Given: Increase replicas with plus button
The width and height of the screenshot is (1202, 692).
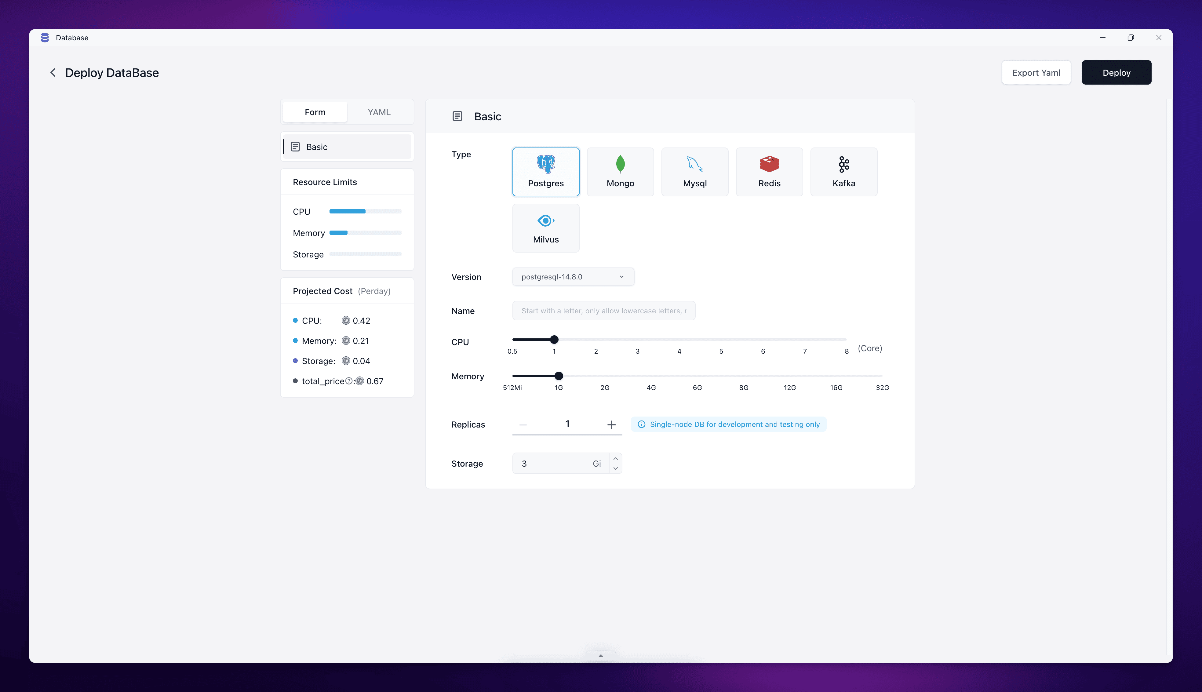Looking at the screenshot, I should 611,424.
